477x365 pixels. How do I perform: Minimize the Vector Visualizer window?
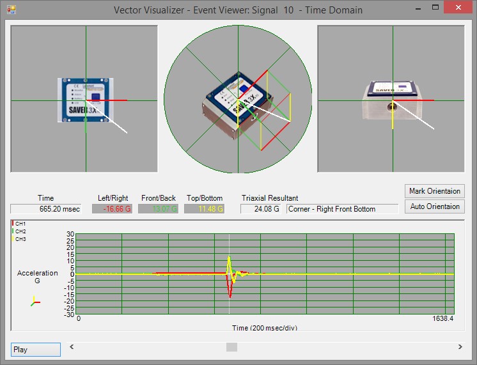coord(418,8)
